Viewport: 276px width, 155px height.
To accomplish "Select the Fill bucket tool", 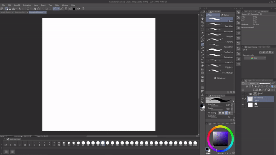I will pos(203,77).
